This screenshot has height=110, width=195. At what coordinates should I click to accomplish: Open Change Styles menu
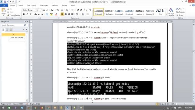(171, 12)
